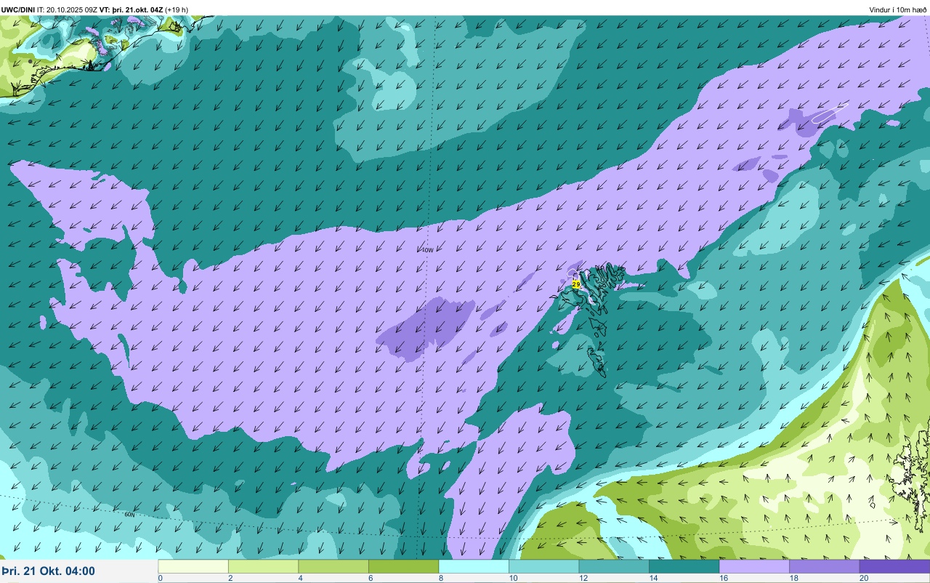
Task: Click the 10W longitude label
Action: coord(427,250)
